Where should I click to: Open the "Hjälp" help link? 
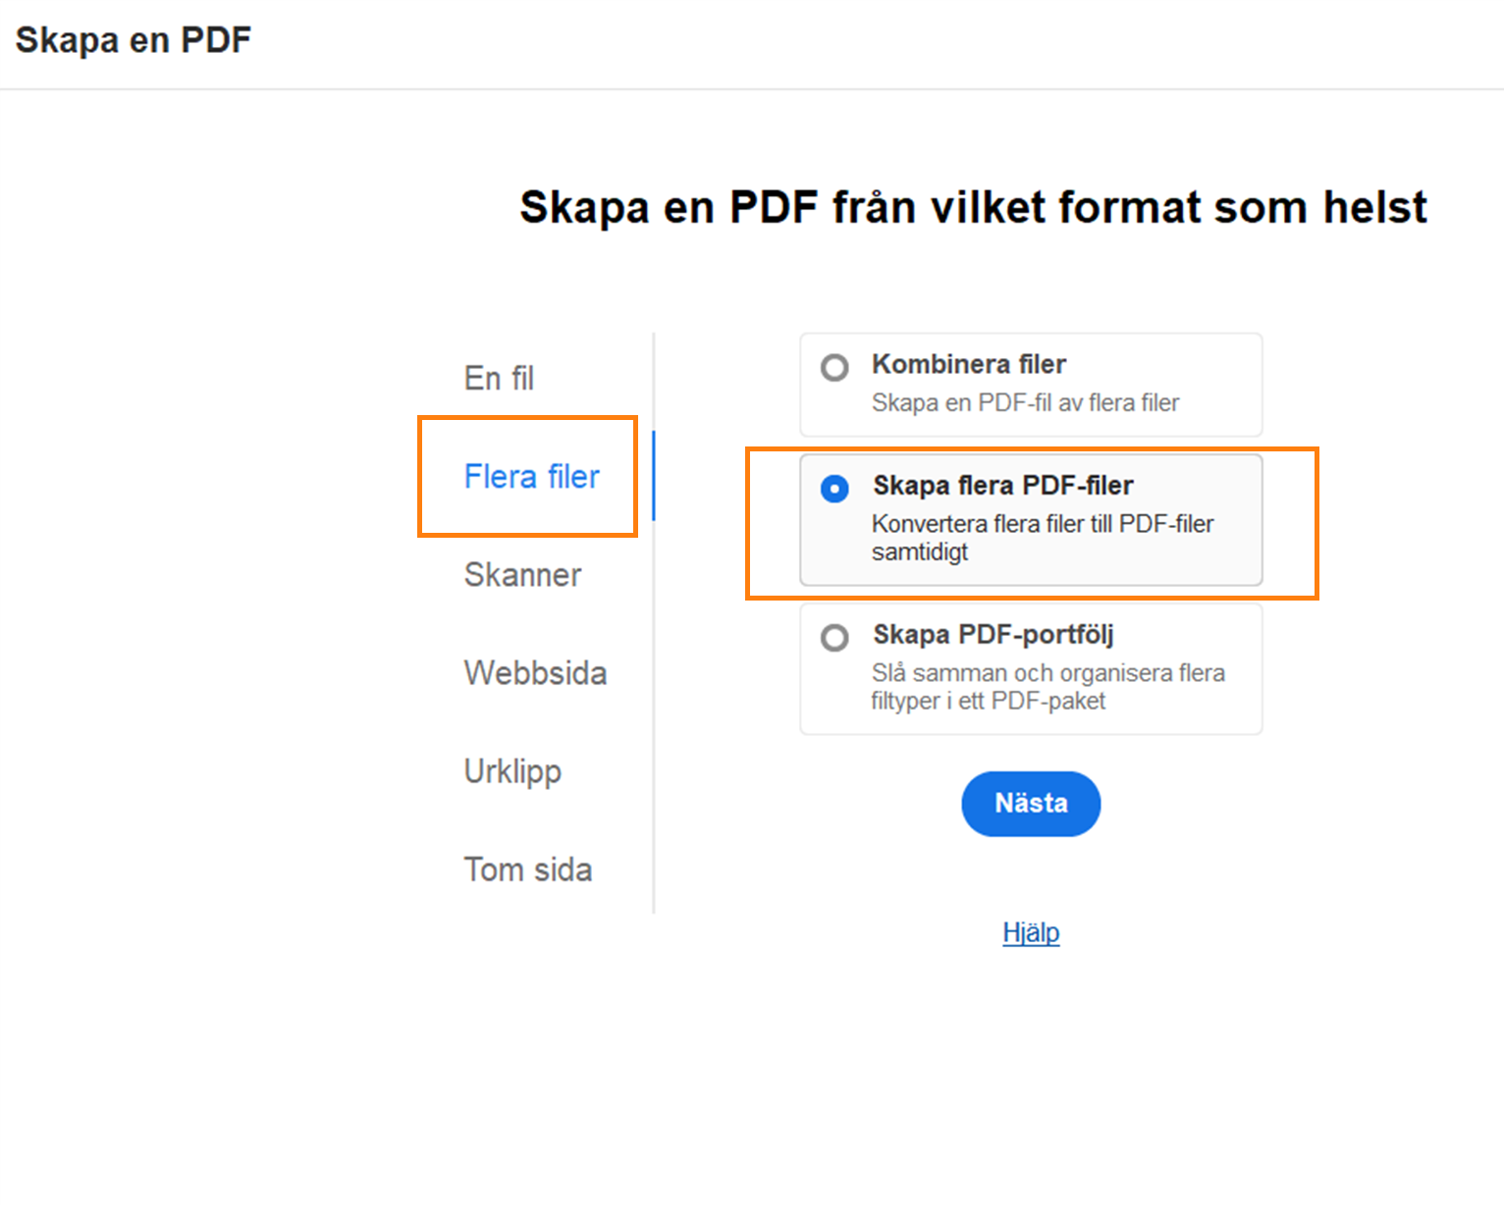click(1030, 932)
